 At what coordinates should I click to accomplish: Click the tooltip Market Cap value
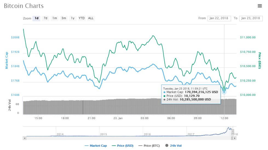(x=201, y=92)
